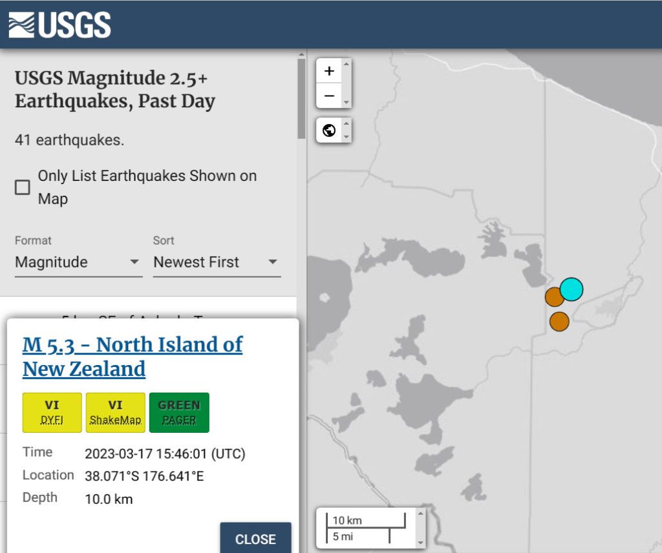The height and width of the screenshot is (553, 662).
Task: Click the small arrow beside globe control
Action: tap(347, 130)
